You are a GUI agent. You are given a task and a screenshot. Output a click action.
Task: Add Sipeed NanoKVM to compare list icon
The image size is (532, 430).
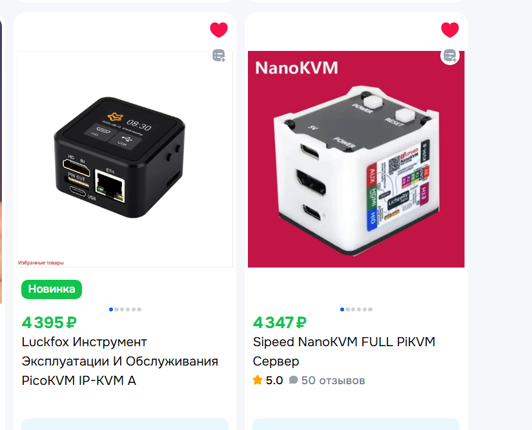pyautogui.click(x=450, y=55)
